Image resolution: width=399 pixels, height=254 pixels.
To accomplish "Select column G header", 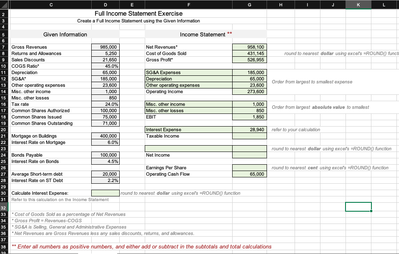I will (x=249, y=5).
